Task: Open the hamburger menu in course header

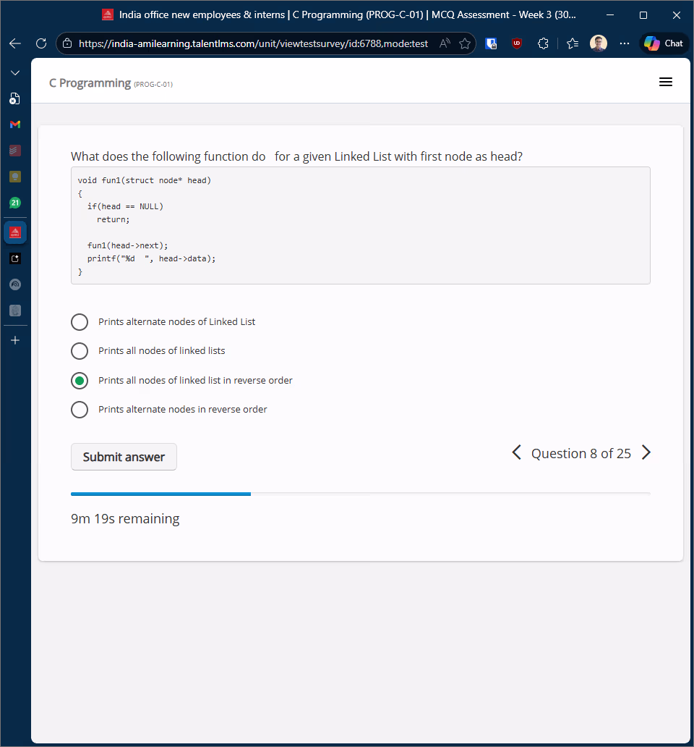Action: 666,83
